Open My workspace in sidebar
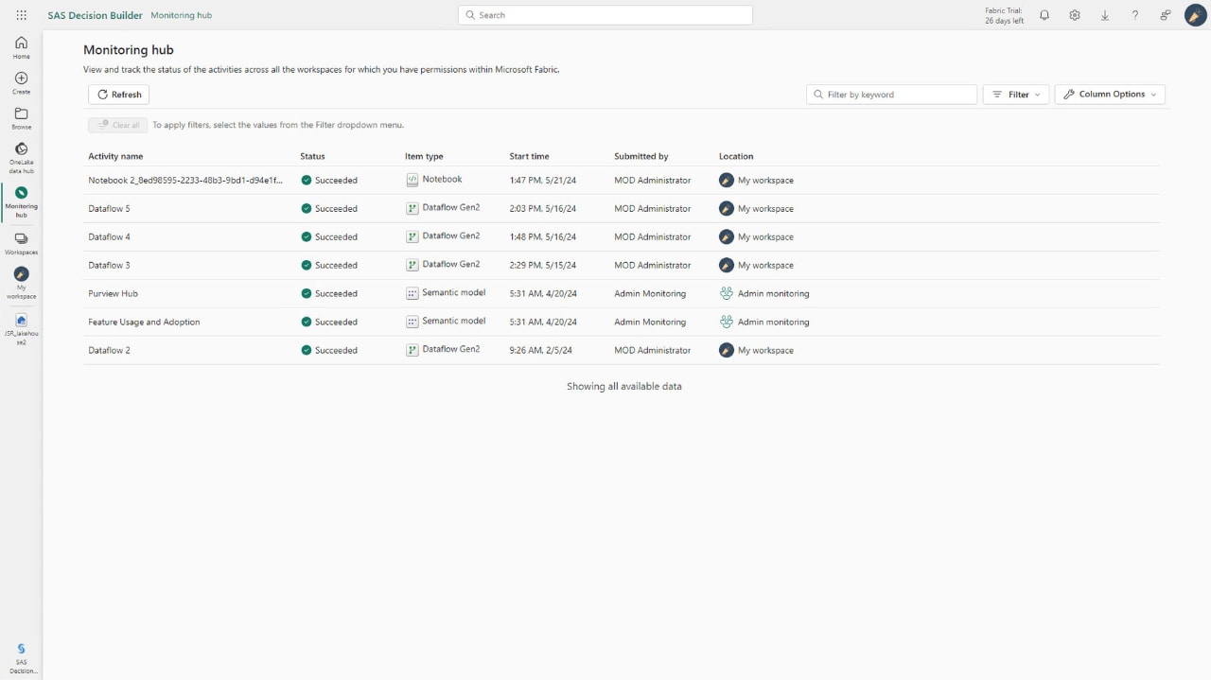The image size is (1211, 680). pyautogui.click(x=21, y=283)
